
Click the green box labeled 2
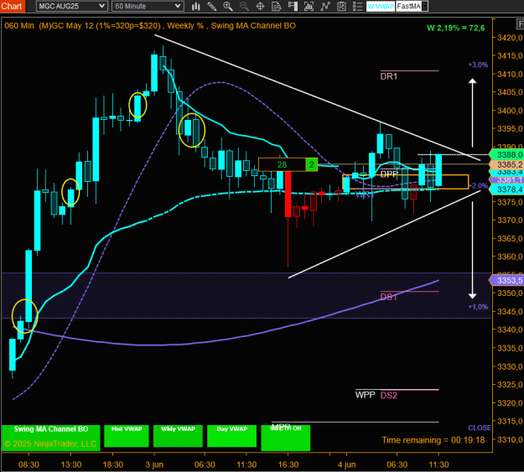click(311, 164)
